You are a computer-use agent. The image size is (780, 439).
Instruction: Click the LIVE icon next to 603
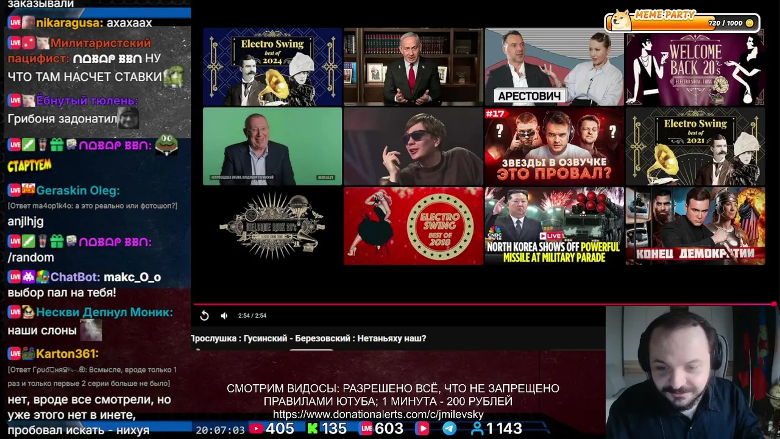point(366,429)
